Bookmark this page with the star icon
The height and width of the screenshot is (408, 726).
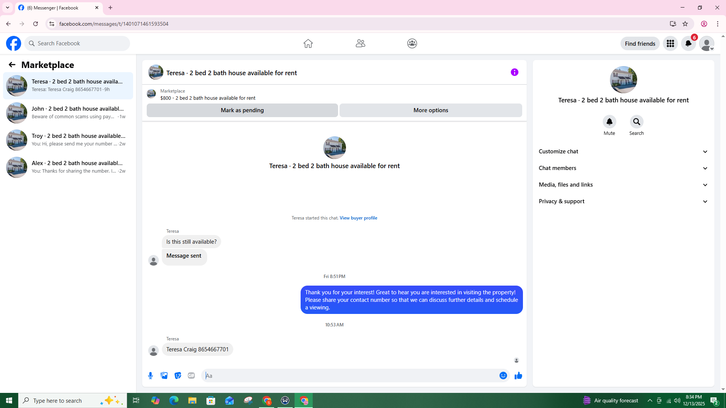click(x=685, y=24)
